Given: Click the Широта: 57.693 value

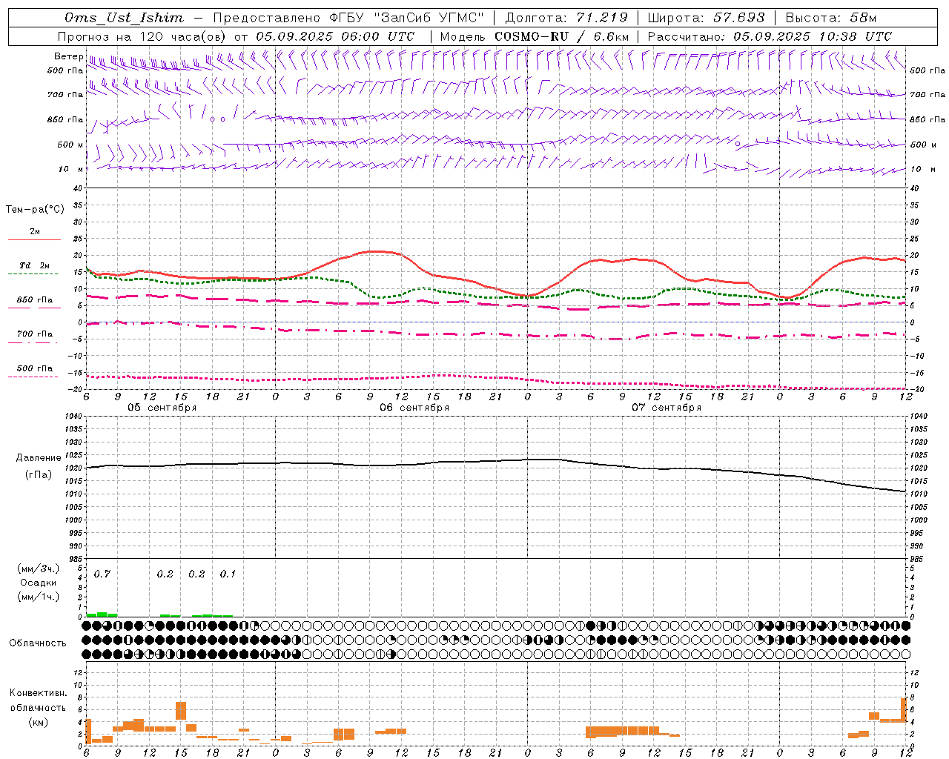Looking at the screenshot, I should [x=707, y=18].
